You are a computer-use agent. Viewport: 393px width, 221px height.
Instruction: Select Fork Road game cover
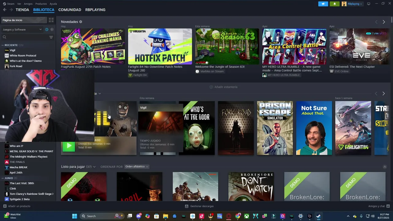tap(236, 128)
